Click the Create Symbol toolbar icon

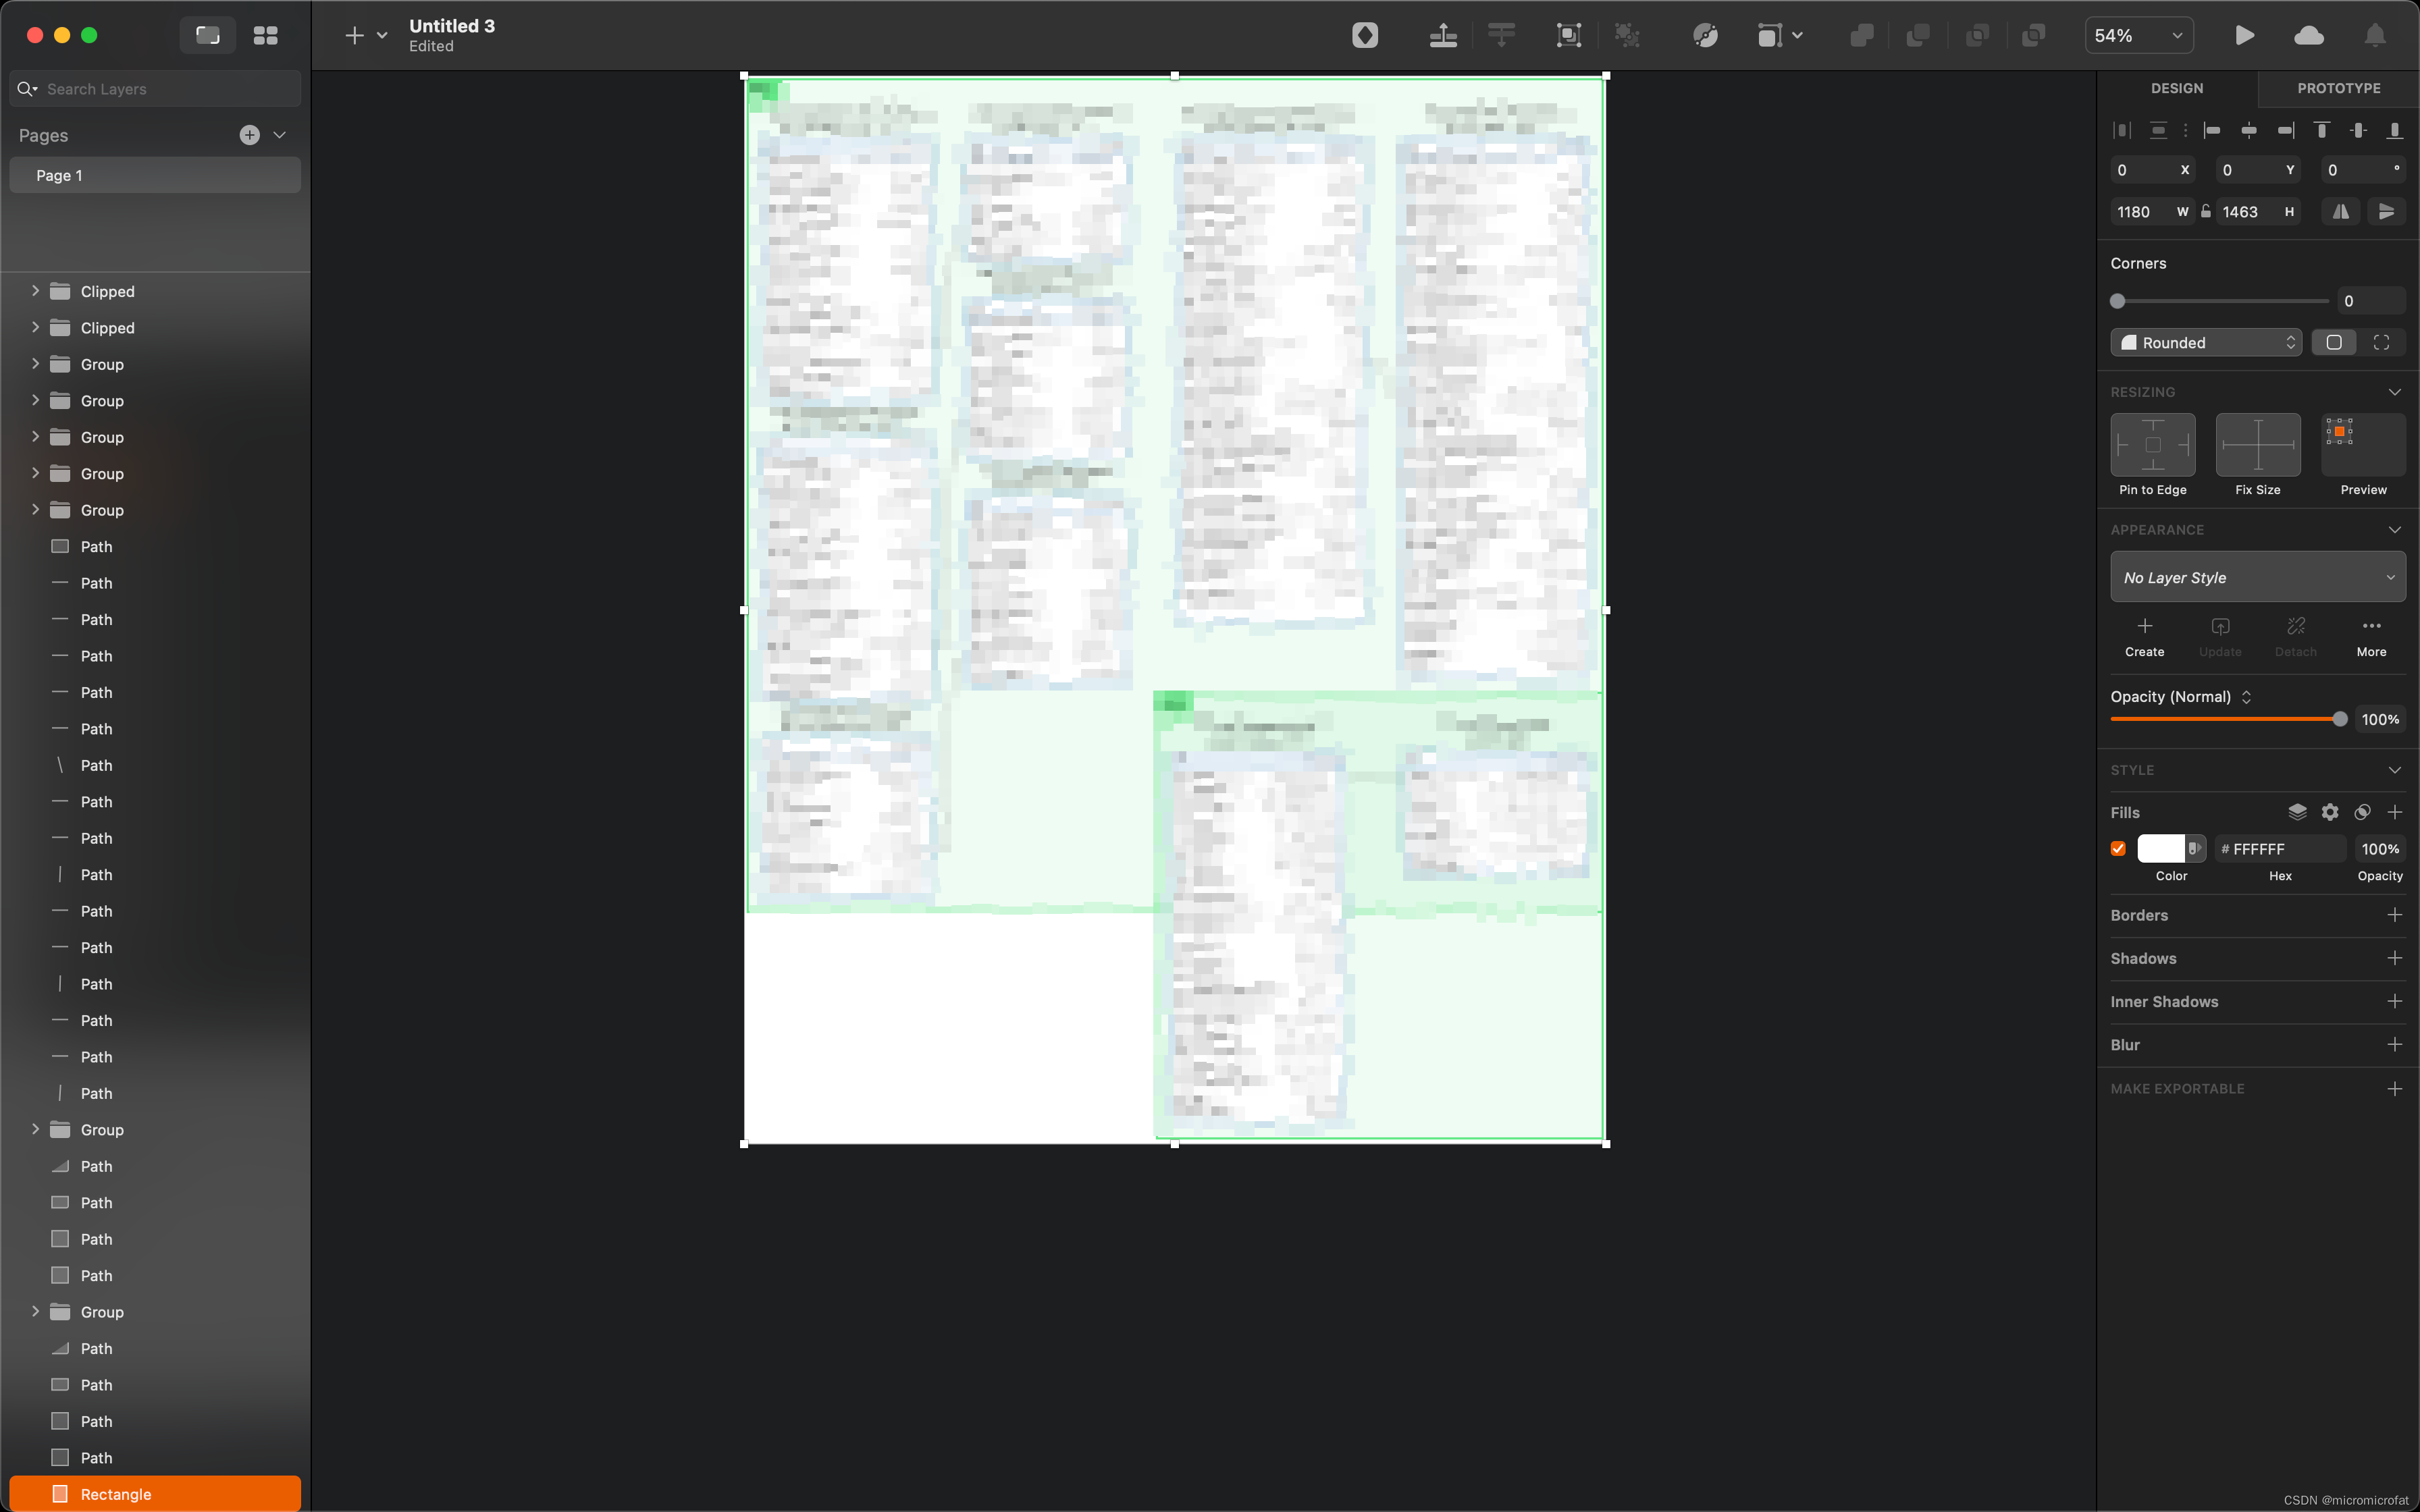(x=1365, y=35)
